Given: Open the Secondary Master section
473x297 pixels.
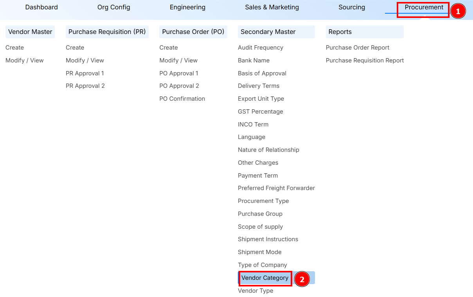Looking at the screenshot, I should click(x=268, y=32).
